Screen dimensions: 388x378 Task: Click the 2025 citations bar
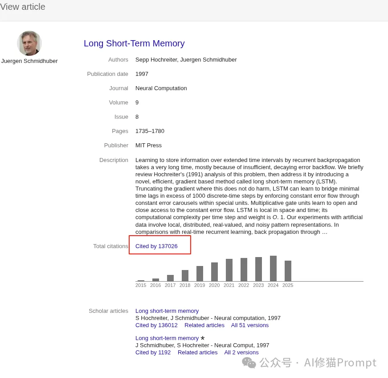click(288, 270)
